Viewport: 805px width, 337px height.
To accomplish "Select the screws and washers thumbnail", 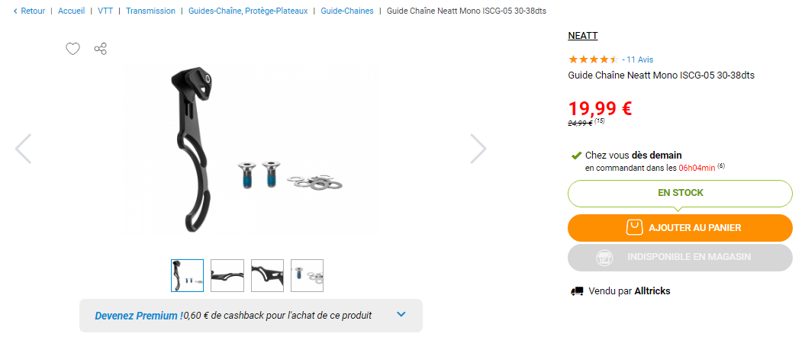I will pyautogui.click(x=307, y=275).
